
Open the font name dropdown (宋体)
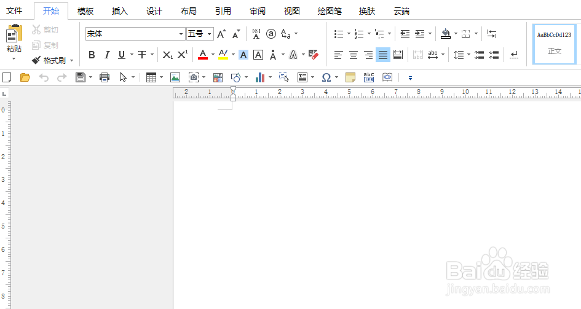coord(181,34)
